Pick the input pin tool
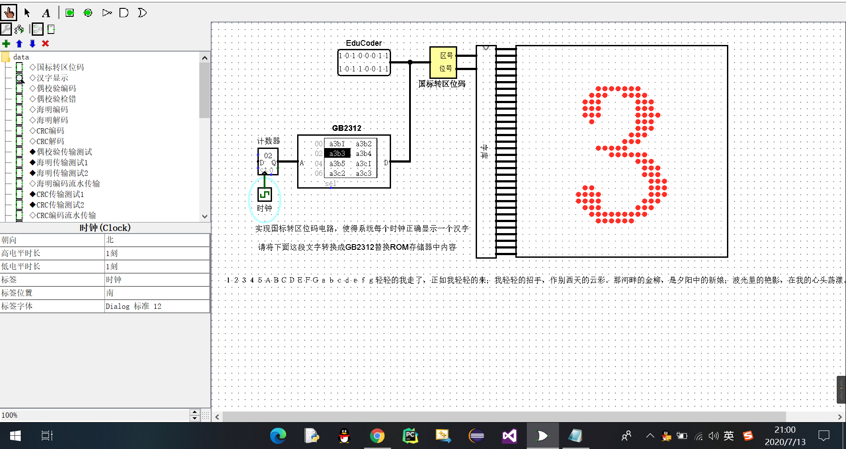This screenshot has height=449, width=846. [x=69, y=13]
